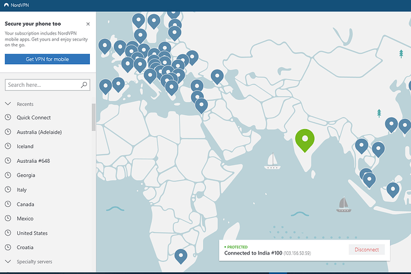Select Australia #648 from recents
This screenshot has width=411, height=274.
[x=33, y=161]
